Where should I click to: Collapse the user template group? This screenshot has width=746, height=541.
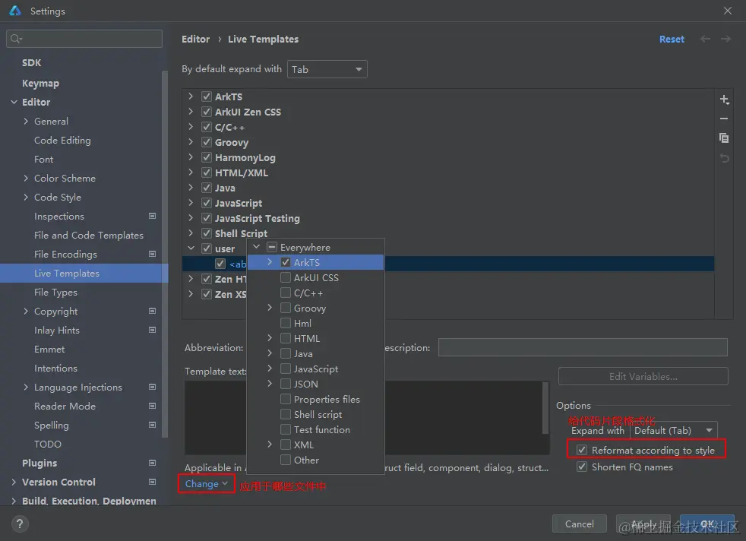pos(191,248)
